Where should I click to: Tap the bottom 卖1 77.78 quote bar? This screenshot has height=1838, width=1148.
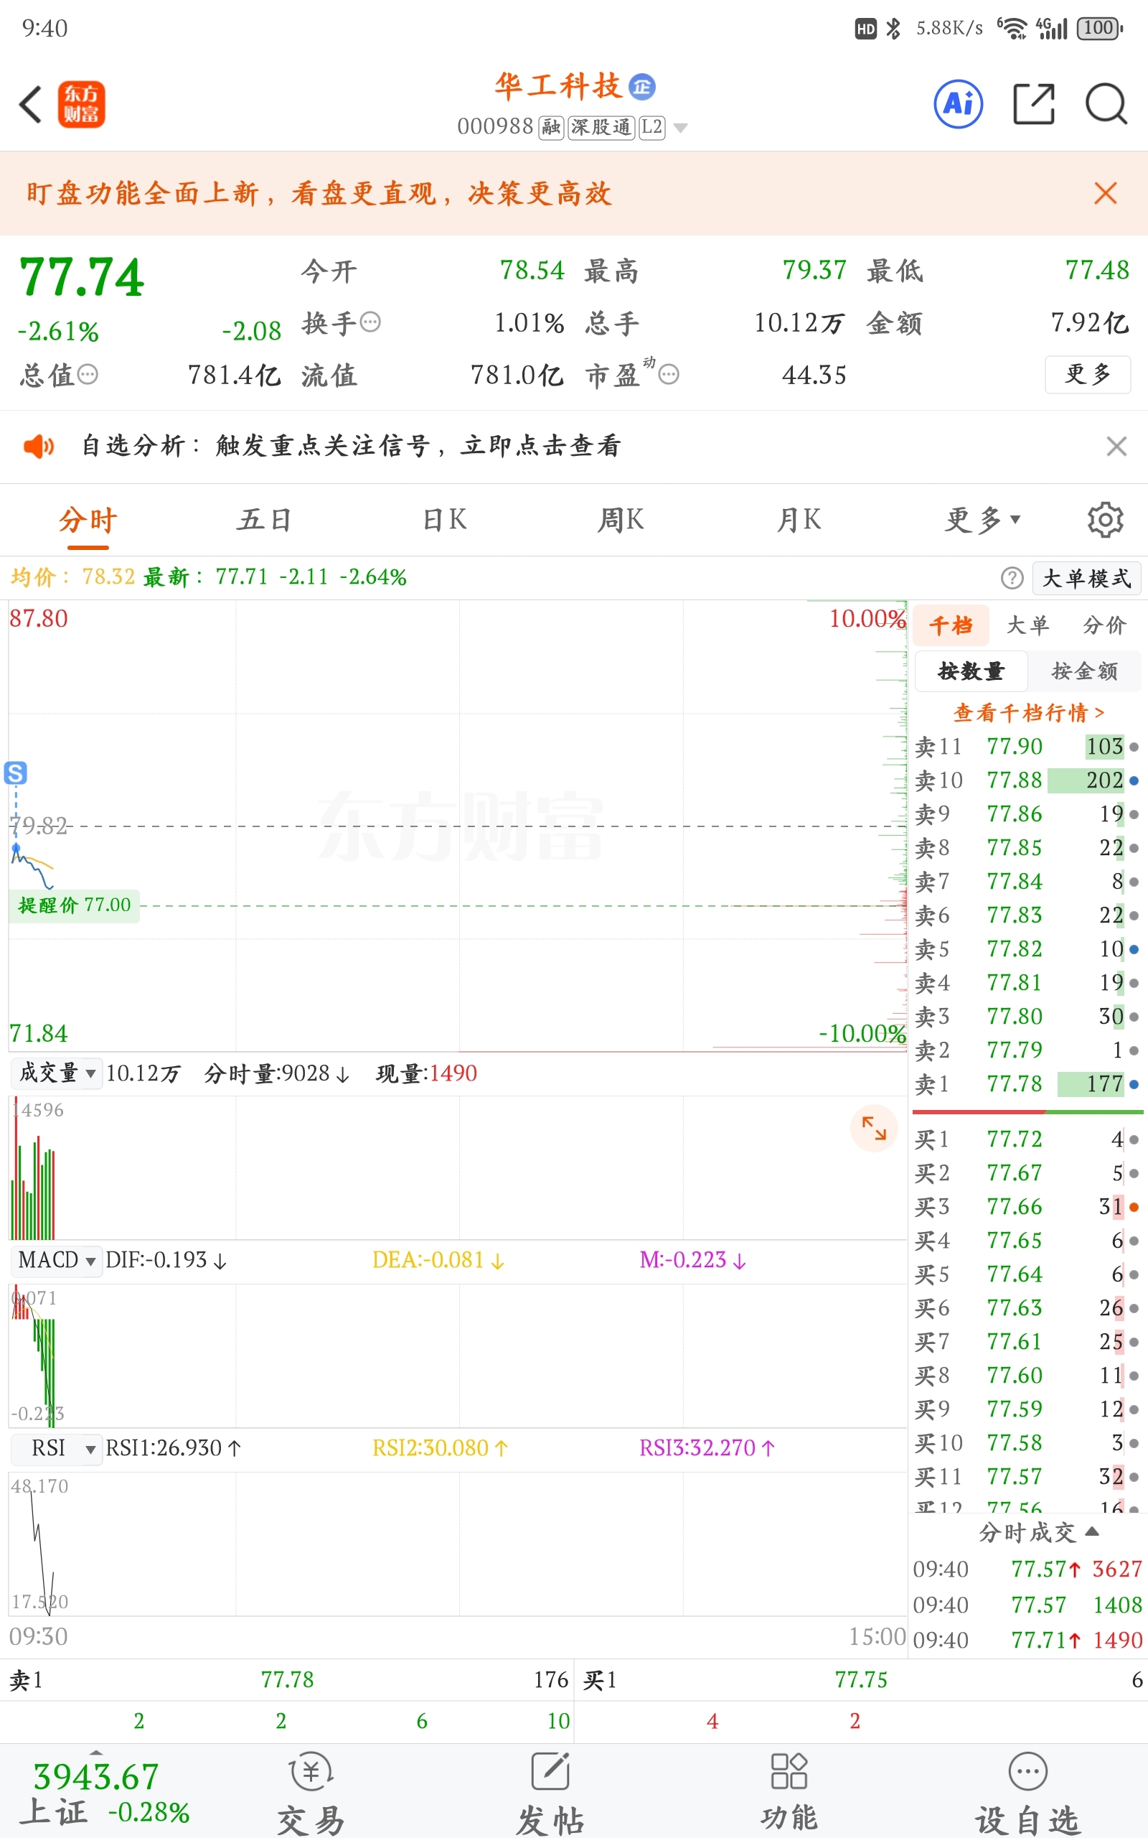click(288, 1679)
